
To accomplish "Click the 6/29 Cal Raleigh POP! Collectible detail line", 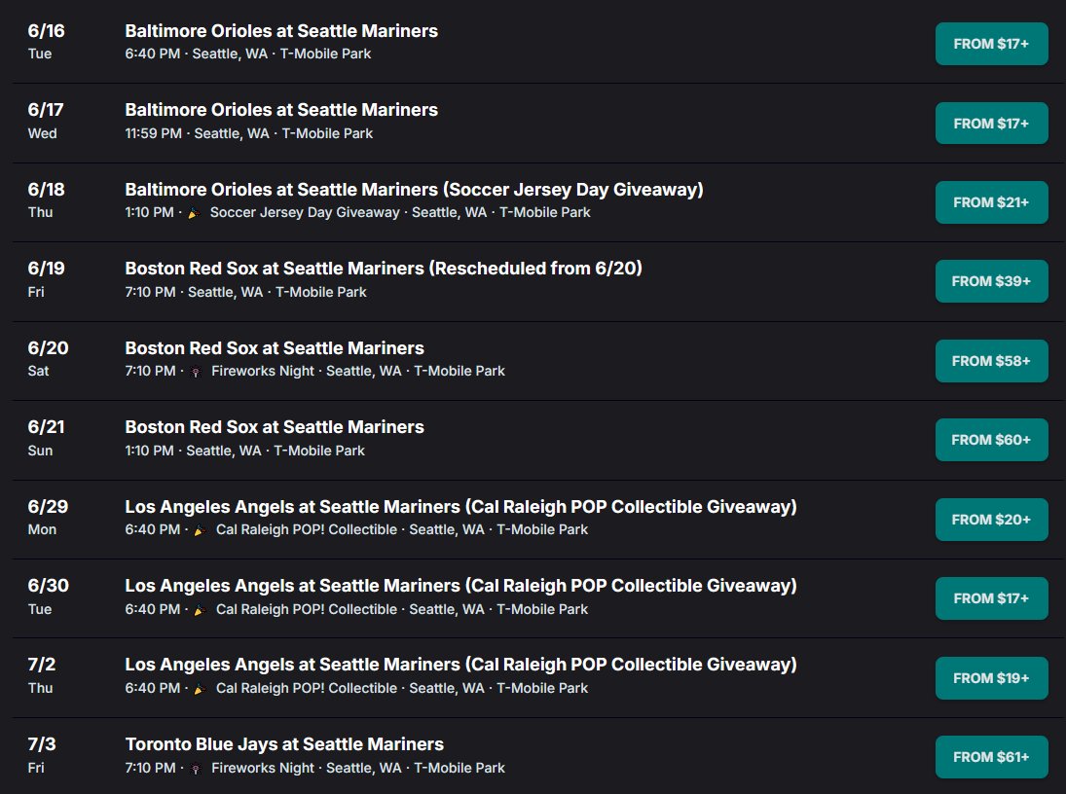I will (x=356, y=529).
